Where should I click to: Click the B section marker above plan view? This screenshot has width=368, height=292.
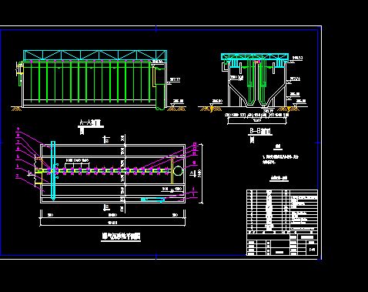(x=106, y=139)
